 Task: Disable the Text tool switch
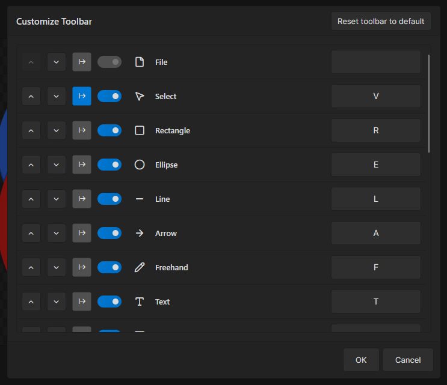[109, 302]
